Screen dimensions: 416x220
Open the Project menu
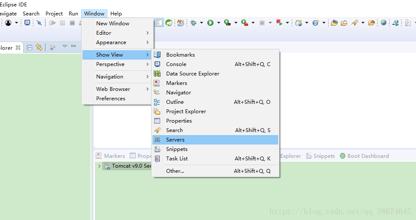[x=54, y=14]
